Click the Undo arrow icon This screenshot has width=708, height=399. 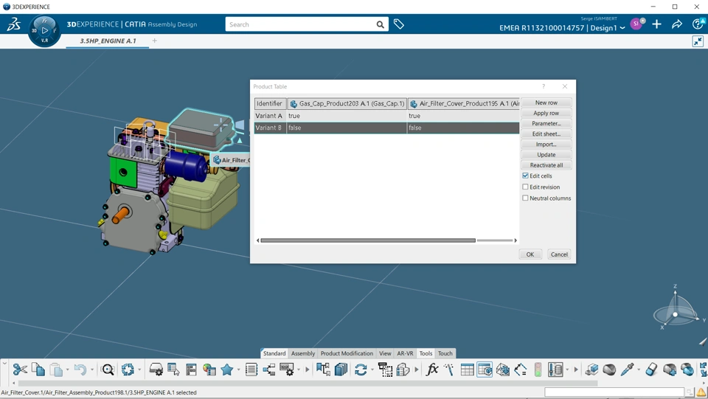80,369
